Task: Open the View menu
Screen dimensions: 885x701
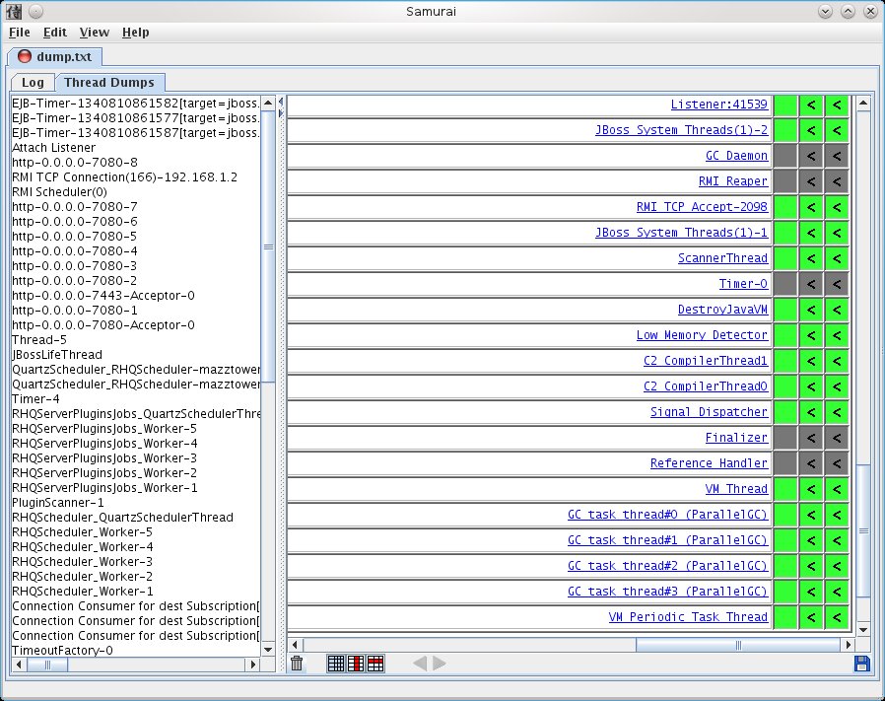Action: click(94, 33)
